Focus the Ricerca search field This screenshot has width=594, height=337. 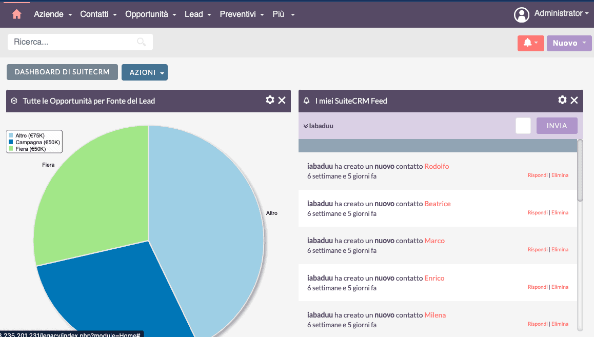pos(80,42)
